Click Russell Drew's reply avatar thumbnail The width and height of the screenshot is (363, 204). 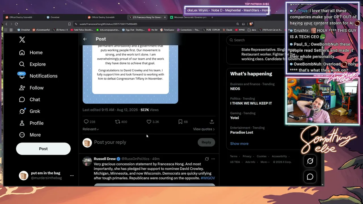tap(87, 161)
